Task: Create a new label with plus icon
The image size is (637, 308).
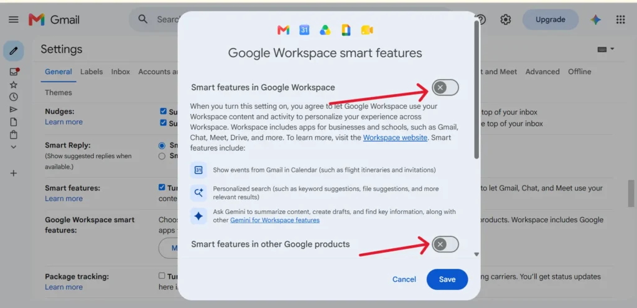Action: click(14, 174)
